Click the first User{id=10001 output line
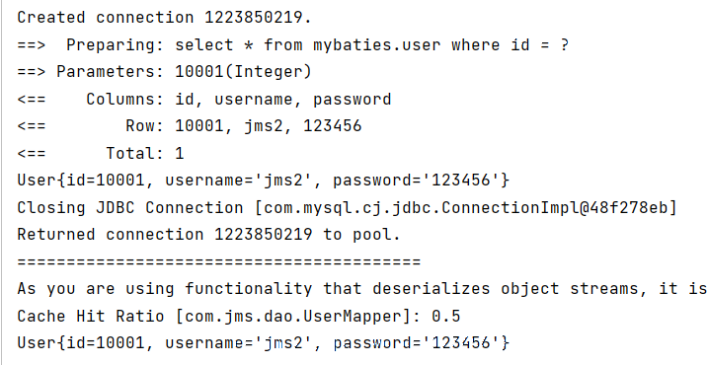The width and height of the screenshot is (707, 365). 264,181
